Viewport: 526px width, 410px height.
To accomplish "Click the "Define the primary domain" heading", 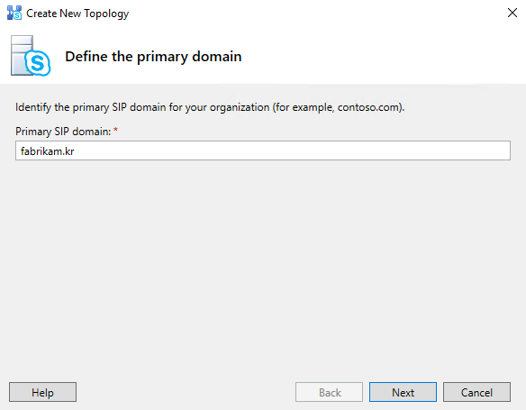I will point(153,57).
